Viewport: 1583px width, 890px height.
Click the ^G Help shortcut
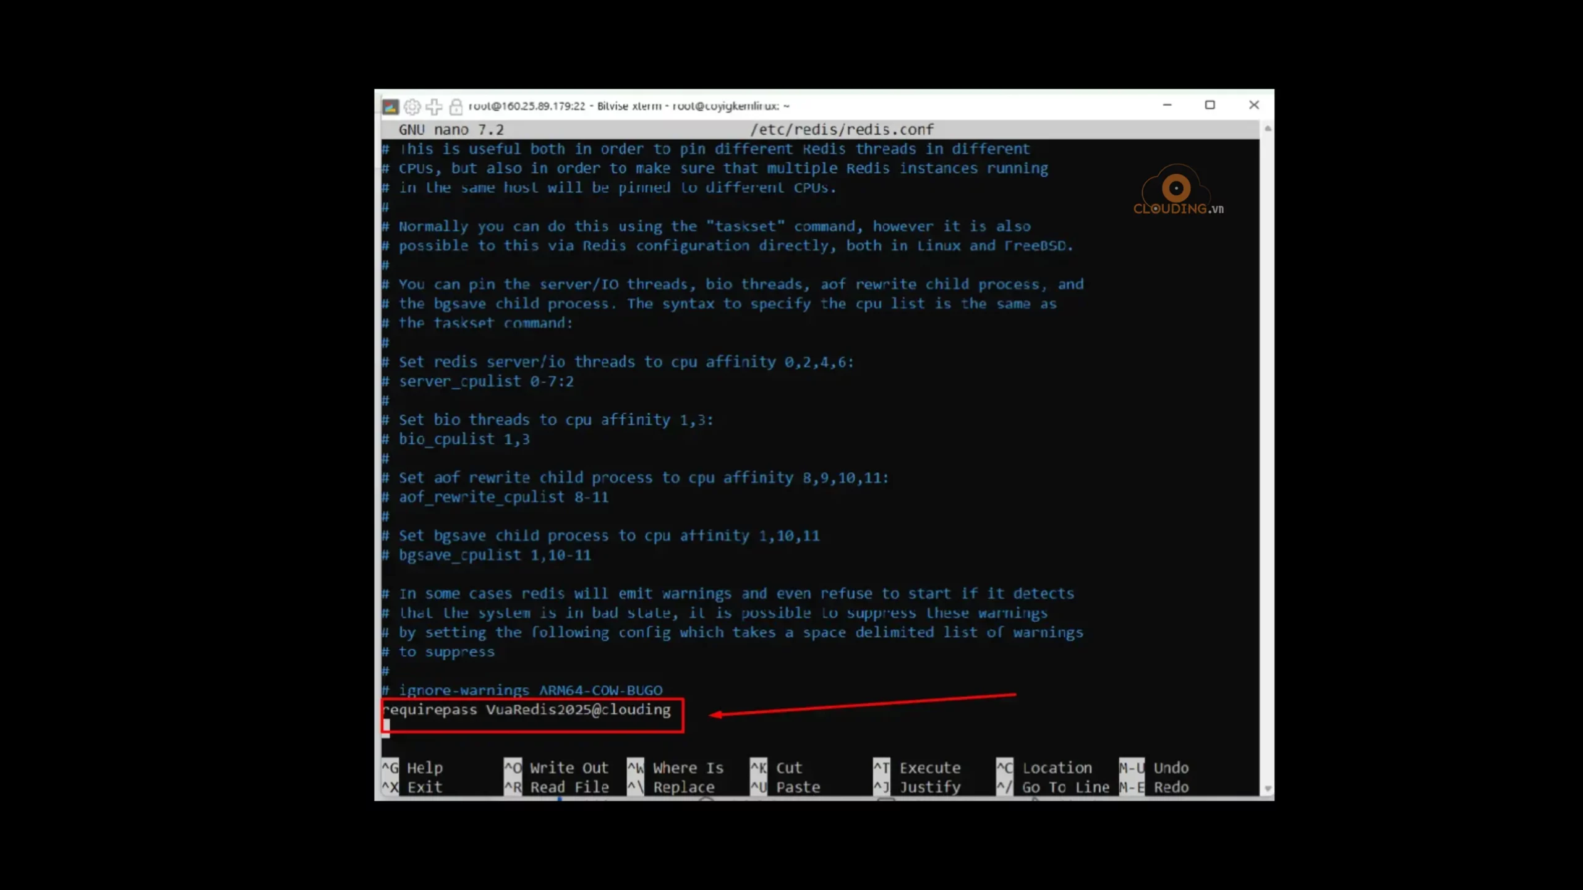[x=412, y=768]
